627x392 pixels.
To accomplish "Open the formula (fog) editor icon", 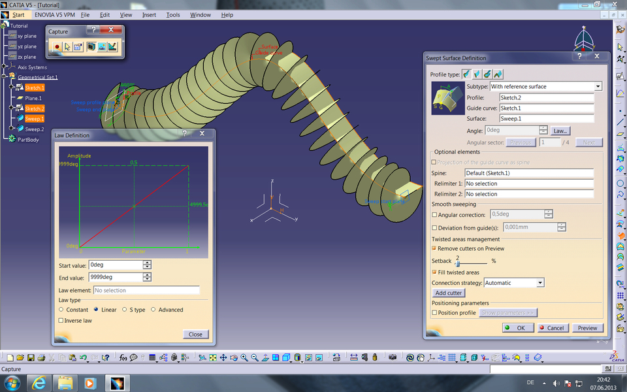I will pyautogui.click(x=122, y=357).
